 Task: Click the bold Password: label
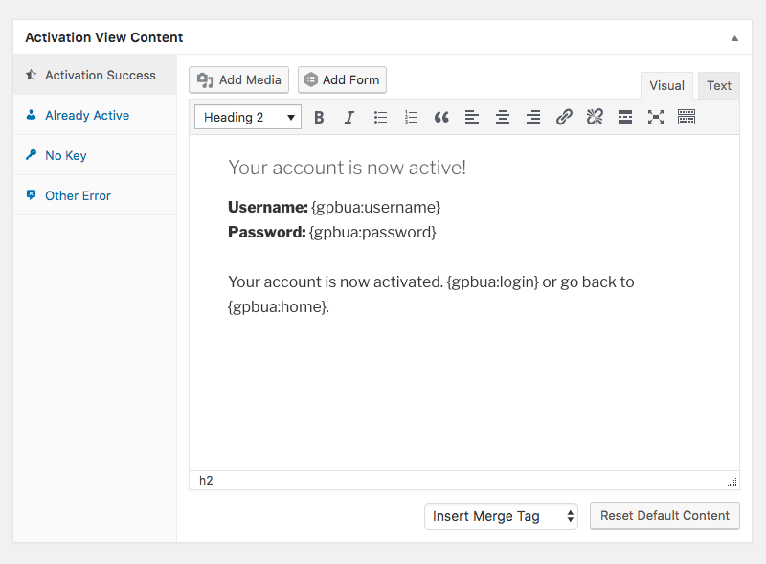pyautogui.click(x=267, y=232)
